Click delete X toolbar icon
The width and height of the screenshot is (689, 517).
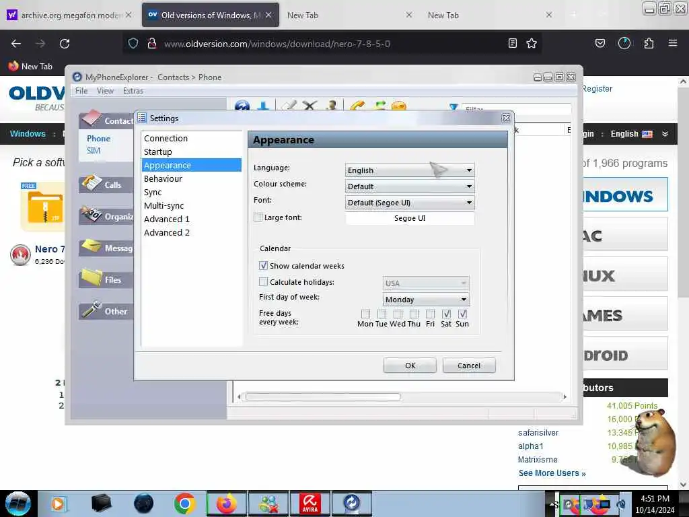310,106
